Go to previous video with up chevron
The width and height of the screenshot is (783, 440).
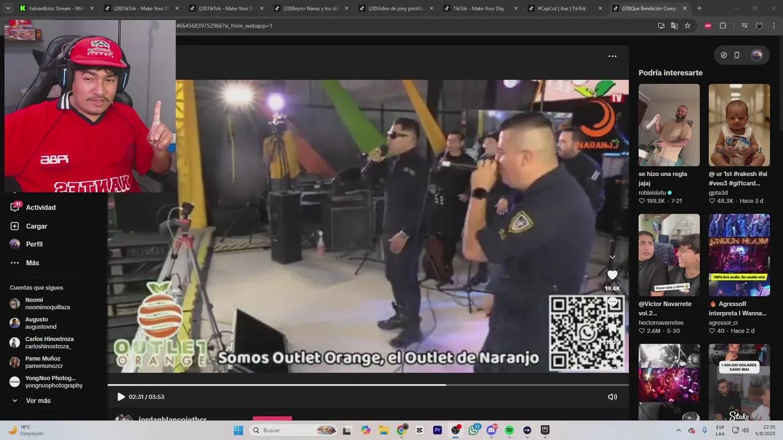[x=612, y=241]
